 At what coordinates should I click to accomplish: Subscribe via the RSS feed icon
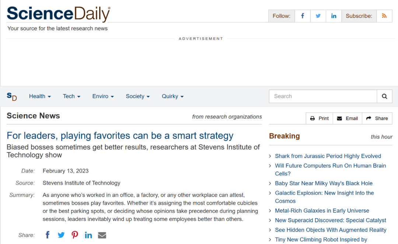tap(384, 16)
